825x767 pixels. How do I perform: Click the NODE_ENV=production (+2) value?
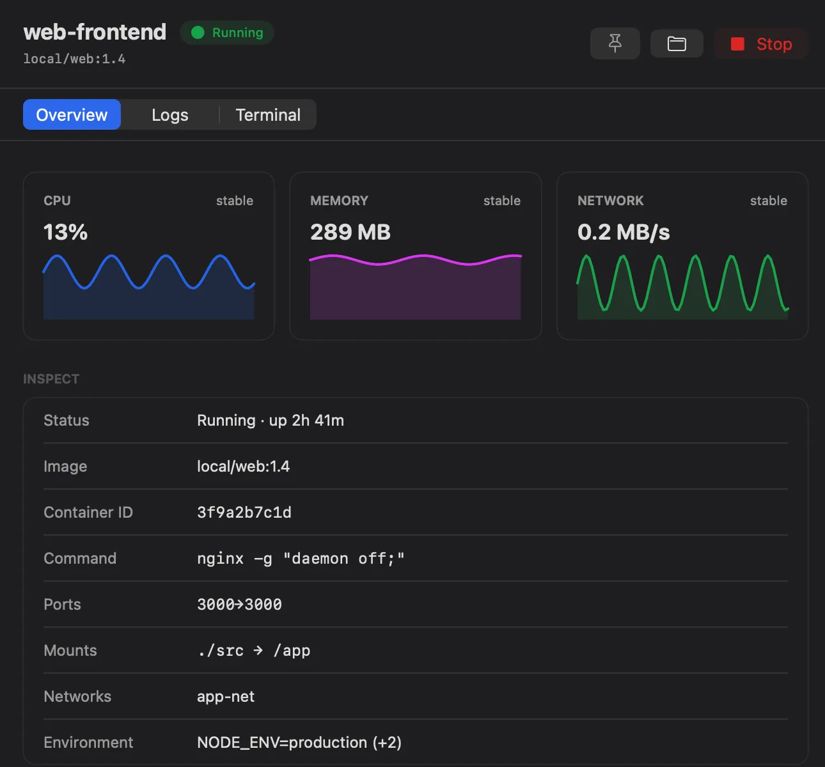(299, 742)
